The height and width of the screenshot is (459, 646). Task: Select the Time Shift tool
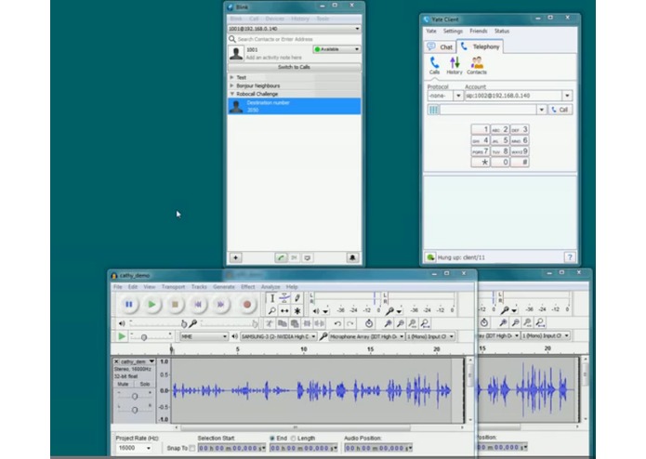(284, 311)
